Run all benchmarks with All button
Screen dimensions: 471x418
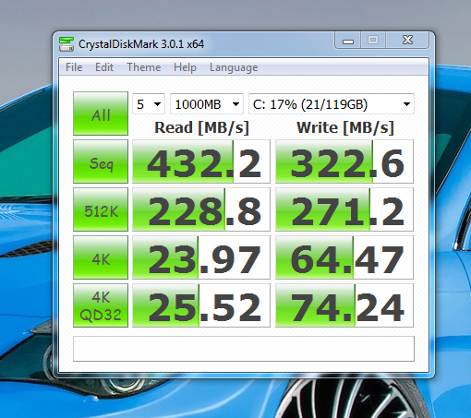[x=101, y=113]
